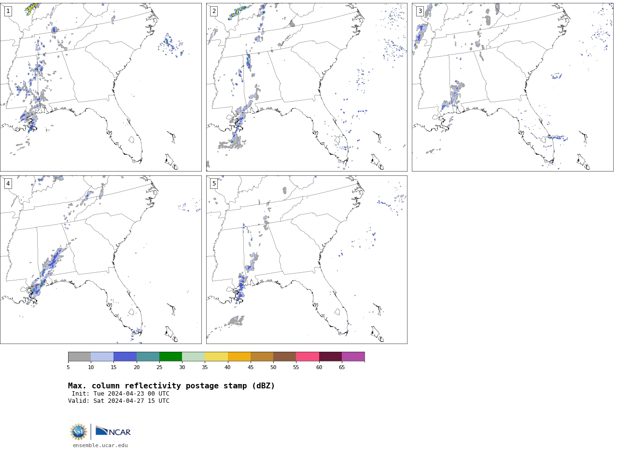
Task: Open ensemble member 3 map panel
Action: [x=512, y=87]
